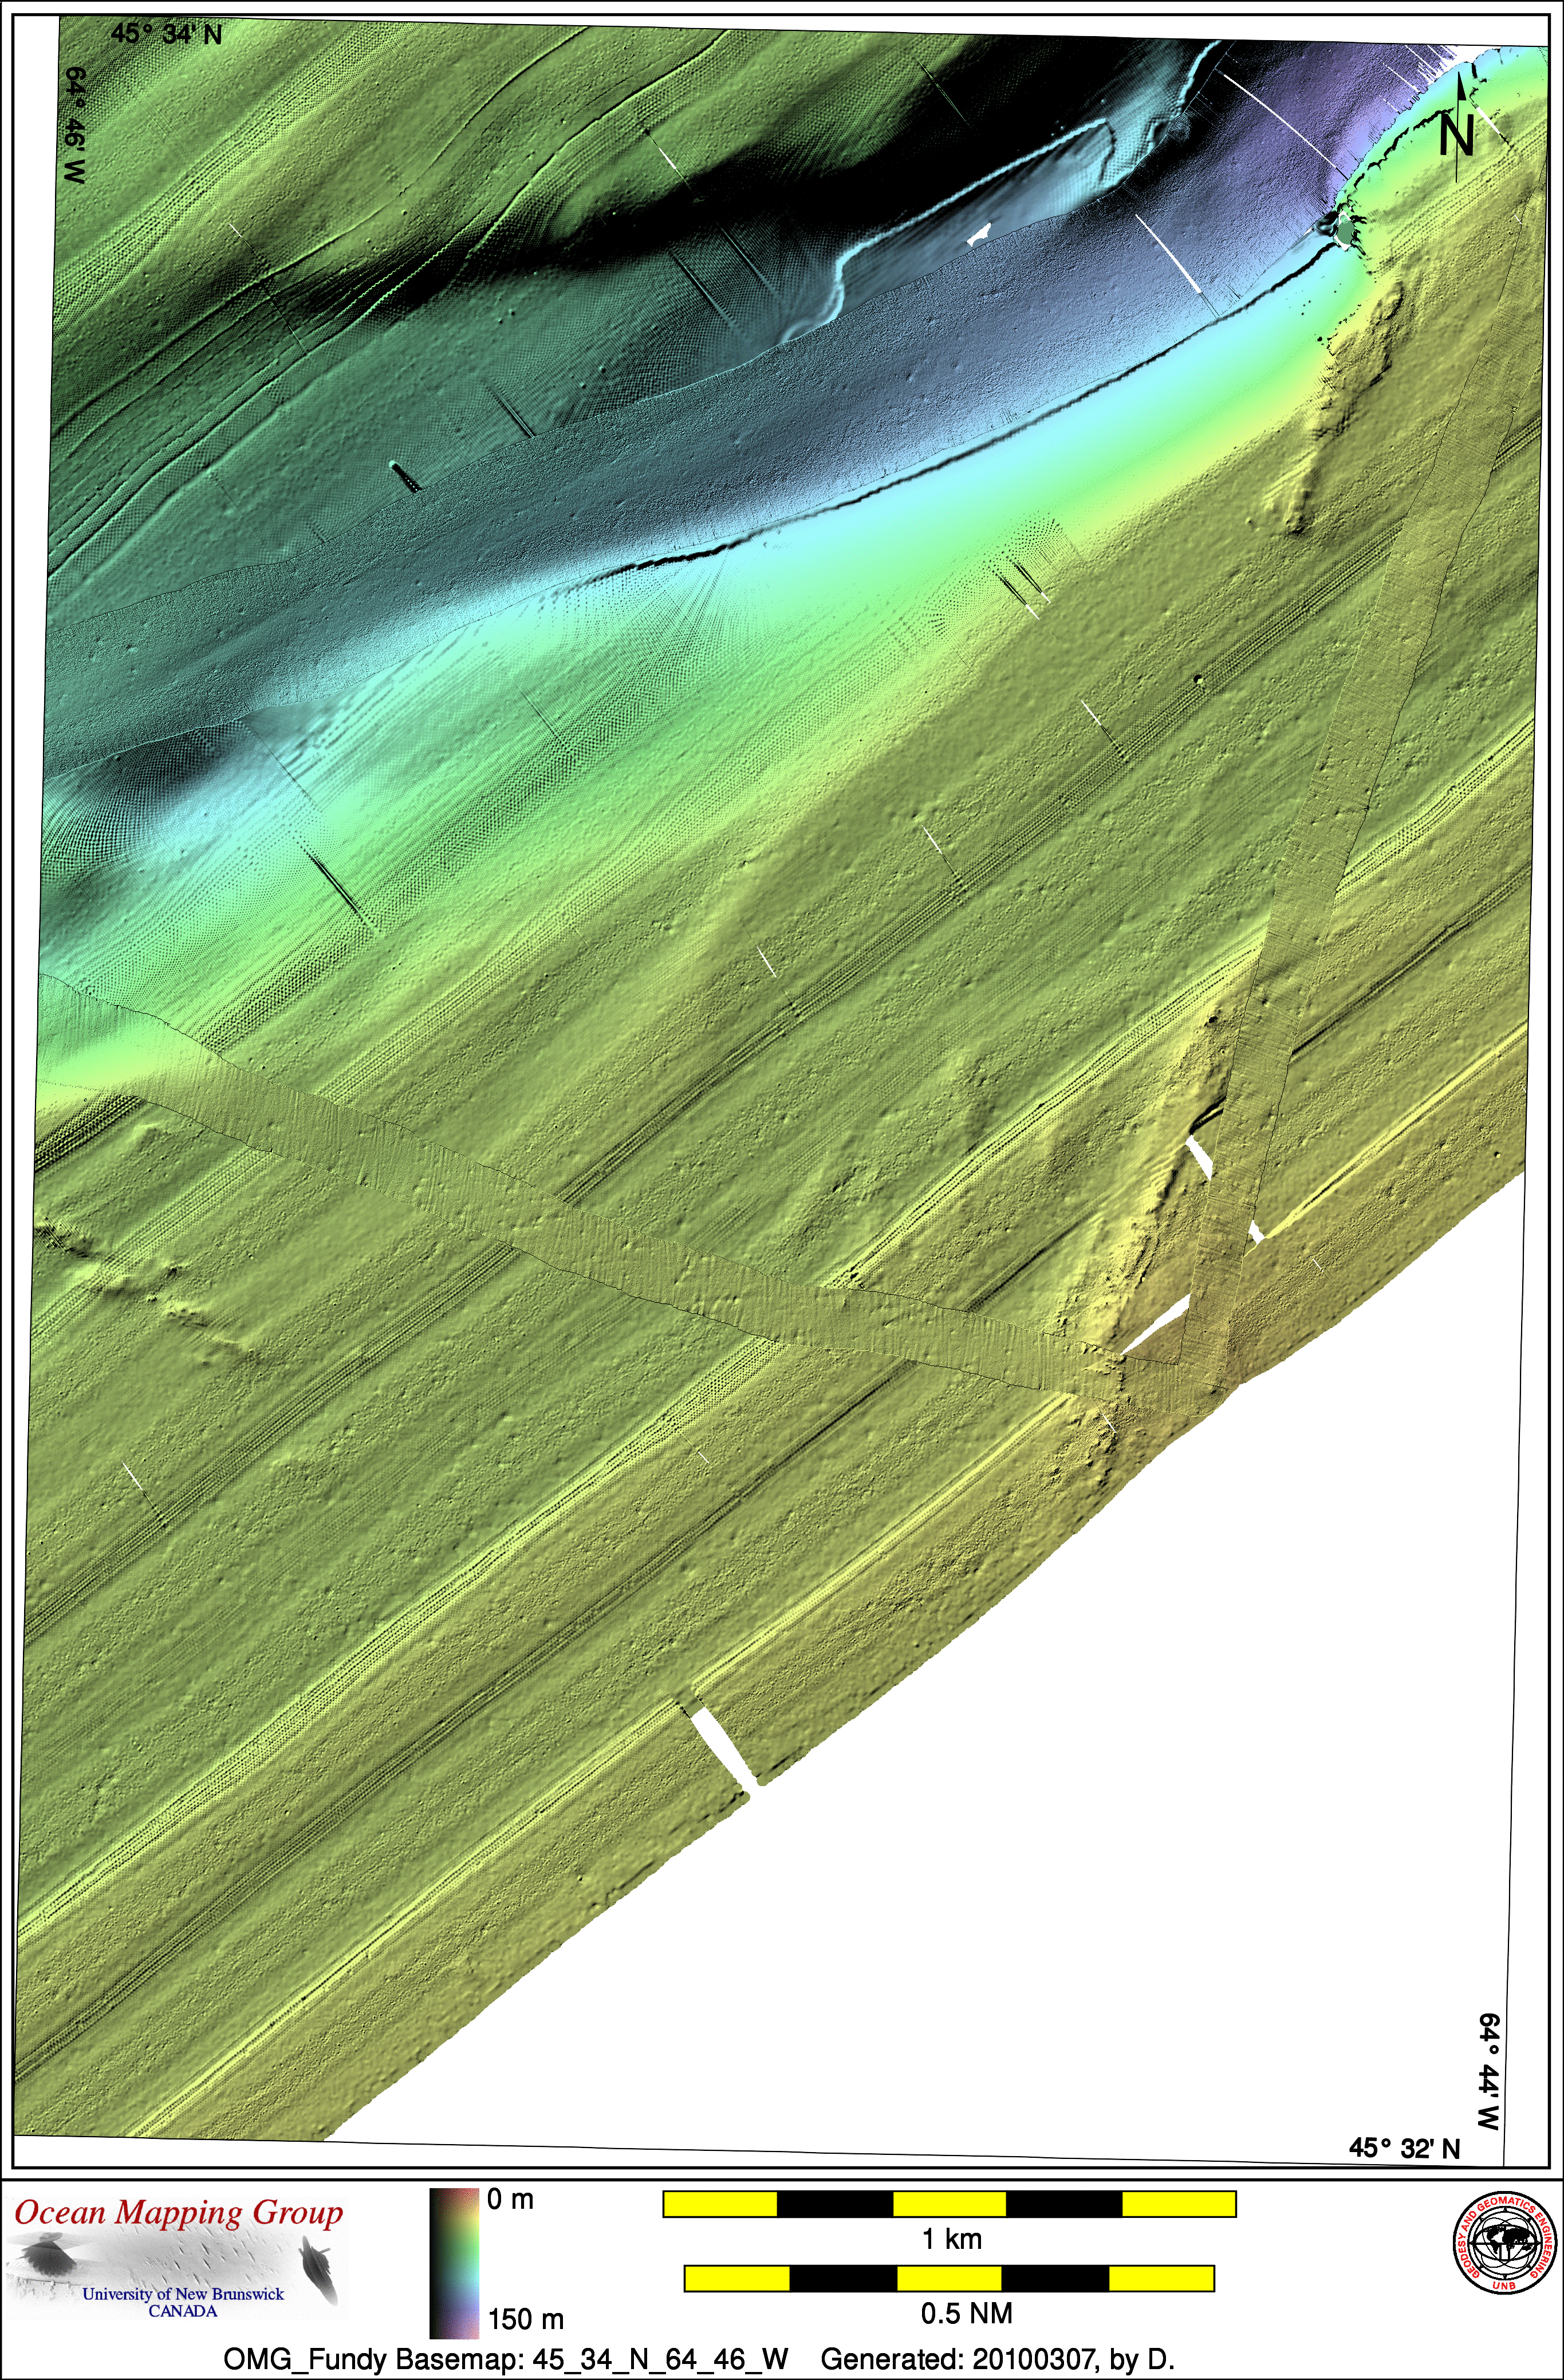
Task: Click the '64° 46' W' longitude label
Action: (75, 125)
